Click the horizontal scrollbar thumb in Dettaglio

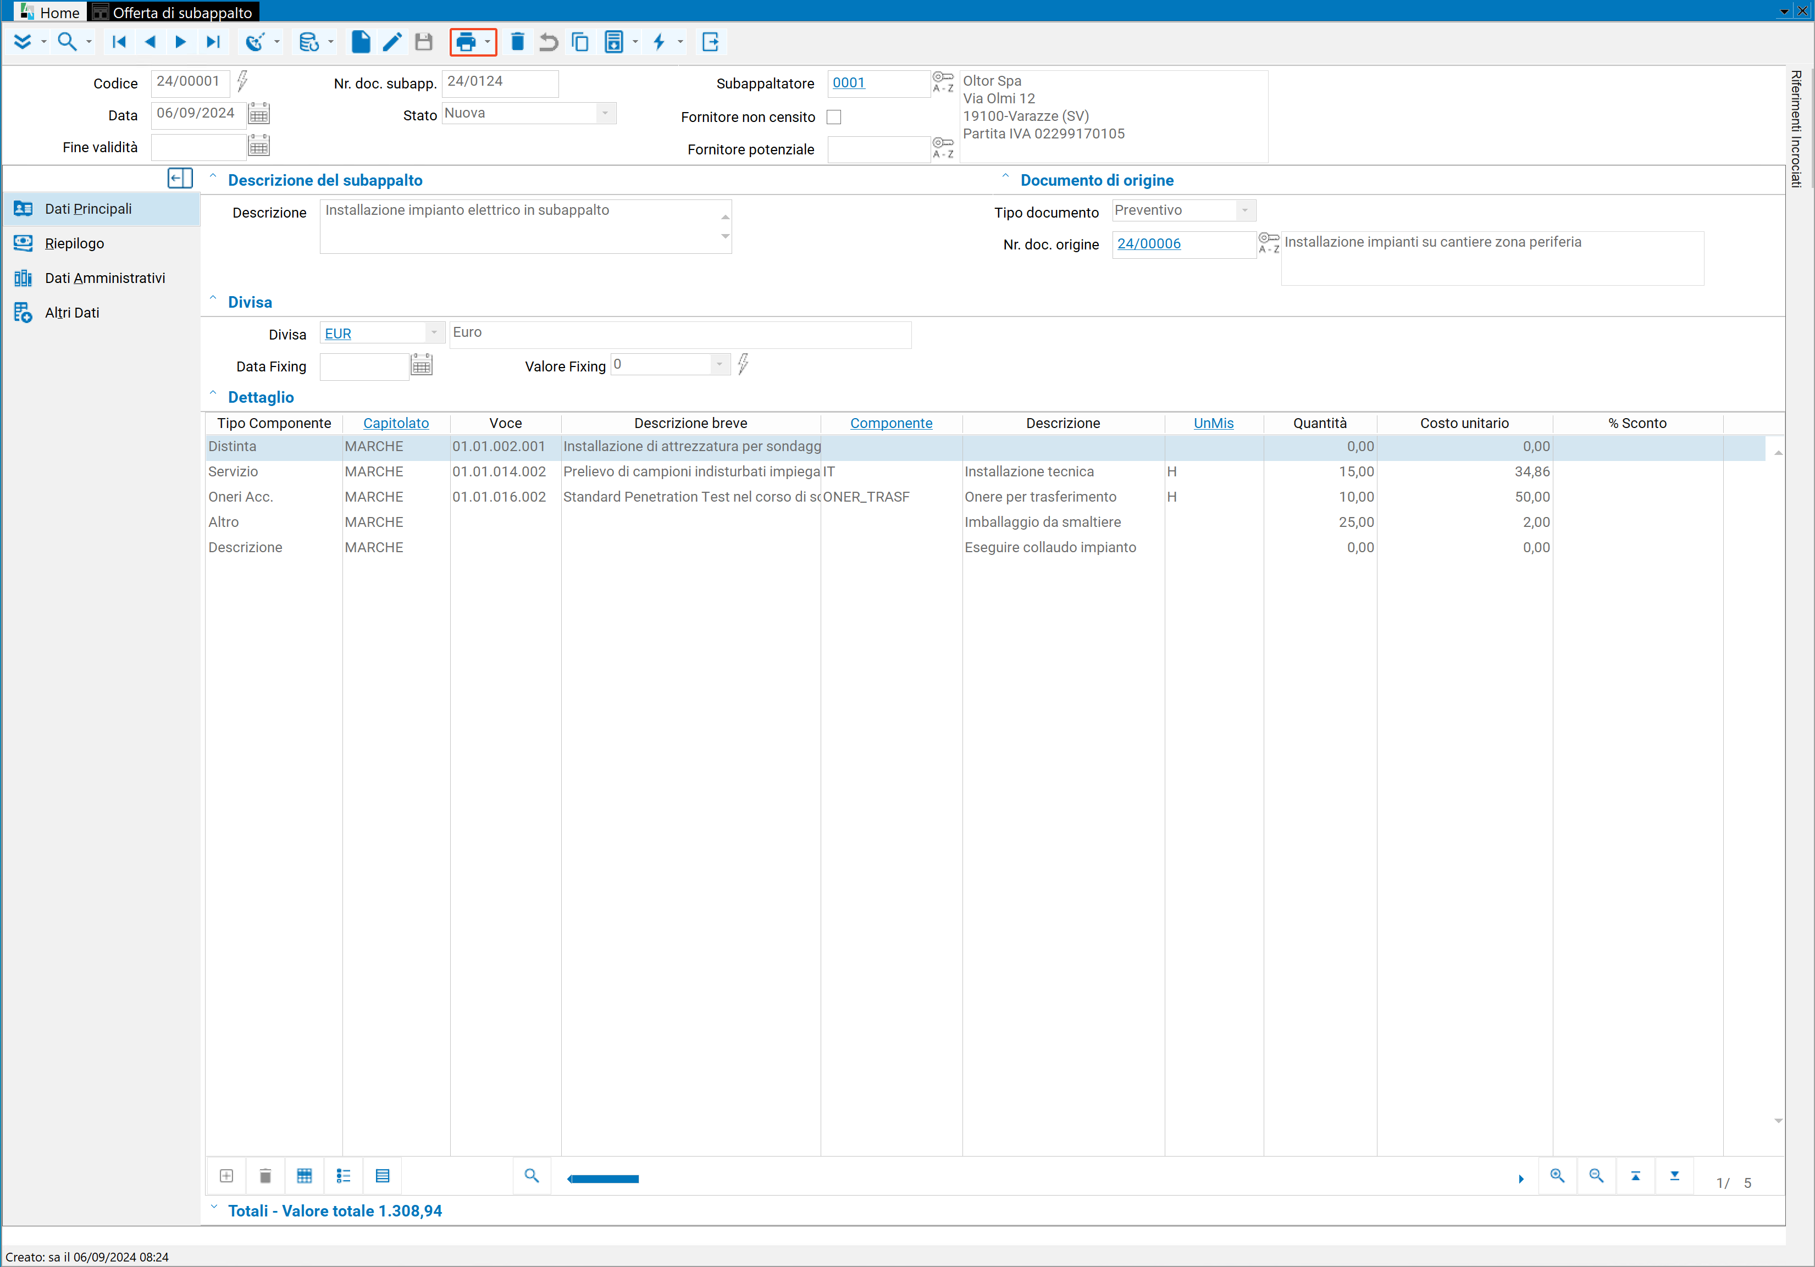605,1179
